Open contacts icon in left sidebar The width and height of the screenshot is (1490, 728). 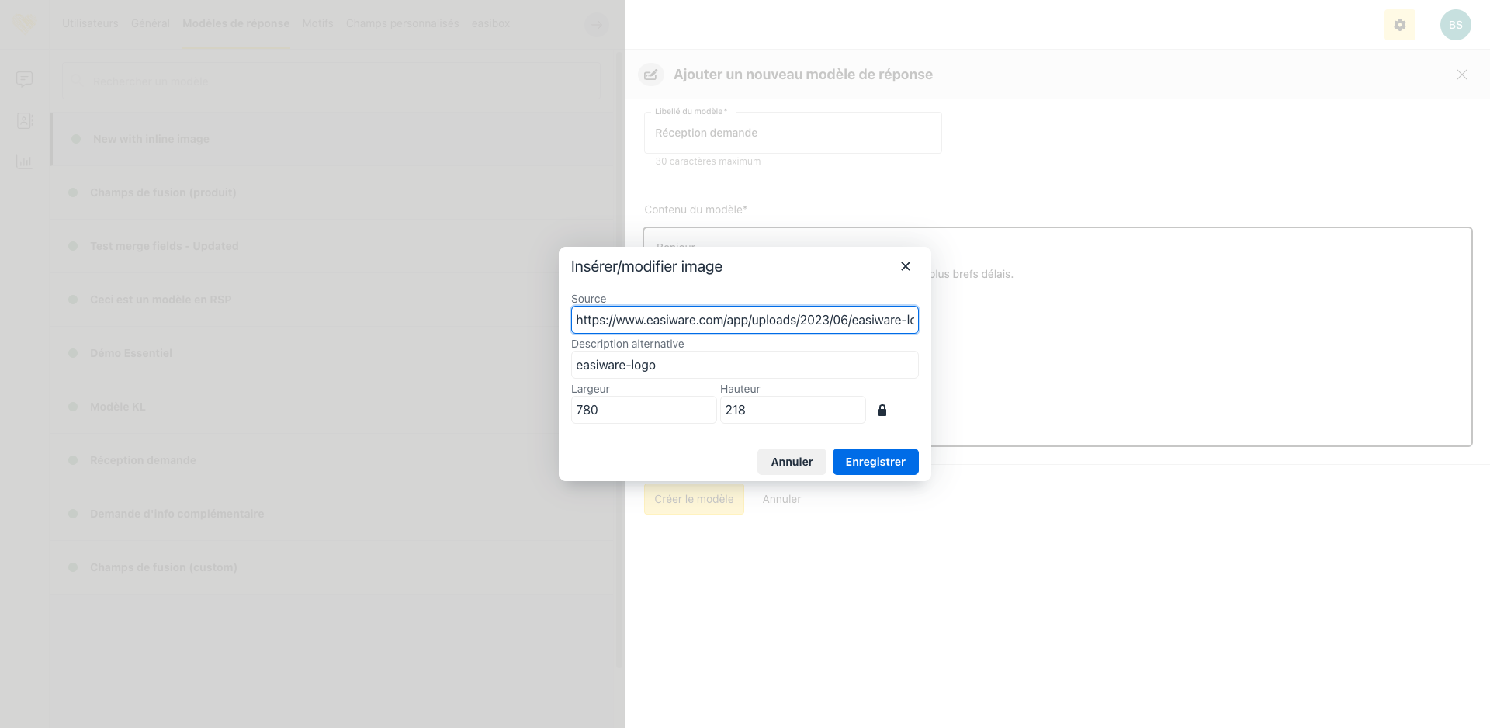(25, 120)
